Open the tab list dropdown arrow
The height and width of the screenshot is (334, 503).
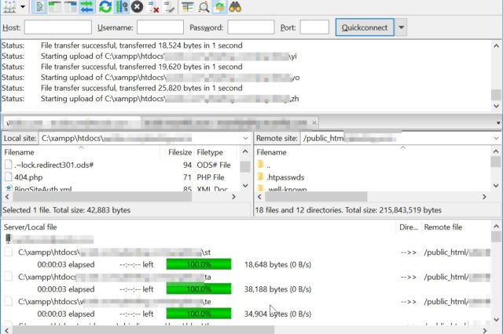click(x=497, y=123)
